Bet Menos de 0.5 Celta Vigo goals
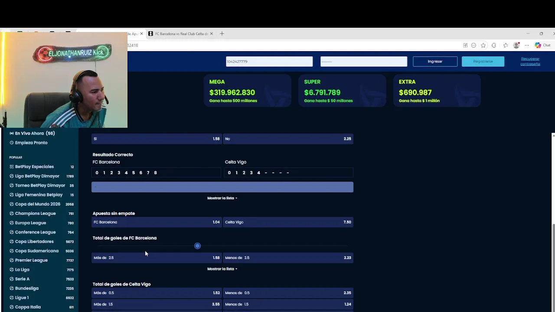This screenshot has width=555, height=312. tap(288, 293)
